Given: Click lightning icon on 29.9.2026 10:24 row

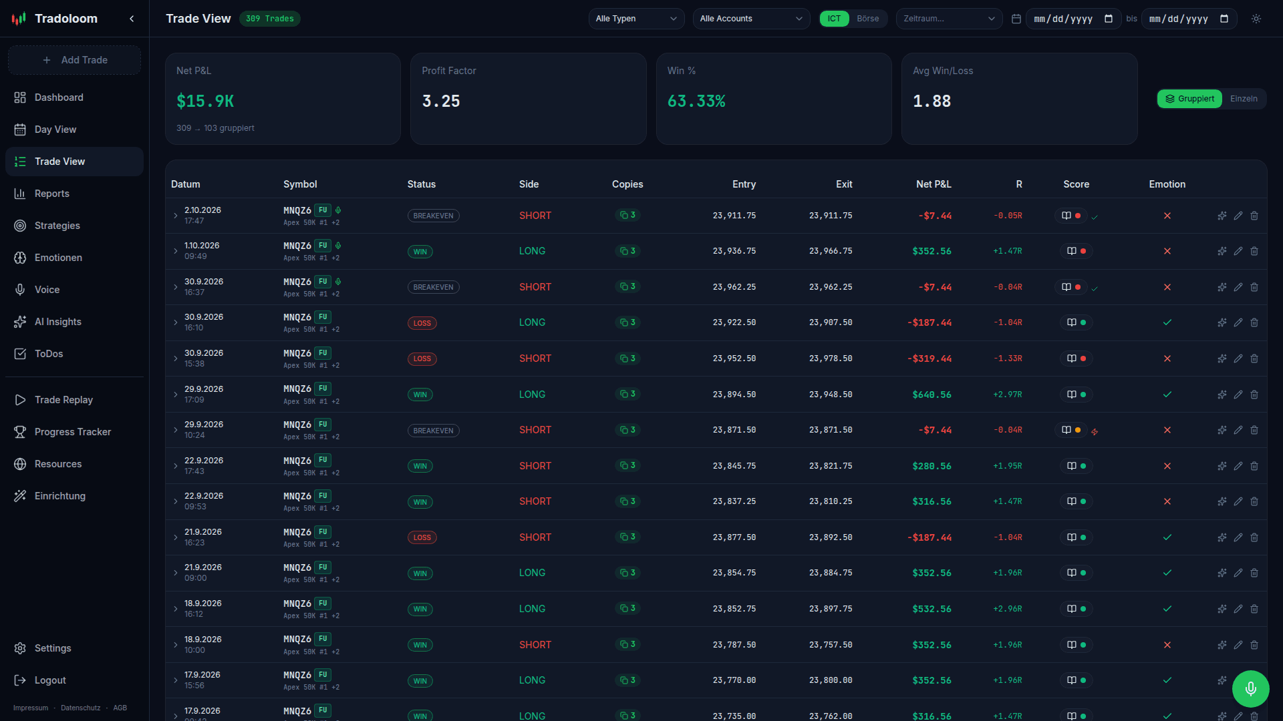Looking at the screenshot, I should [1095, 432].
